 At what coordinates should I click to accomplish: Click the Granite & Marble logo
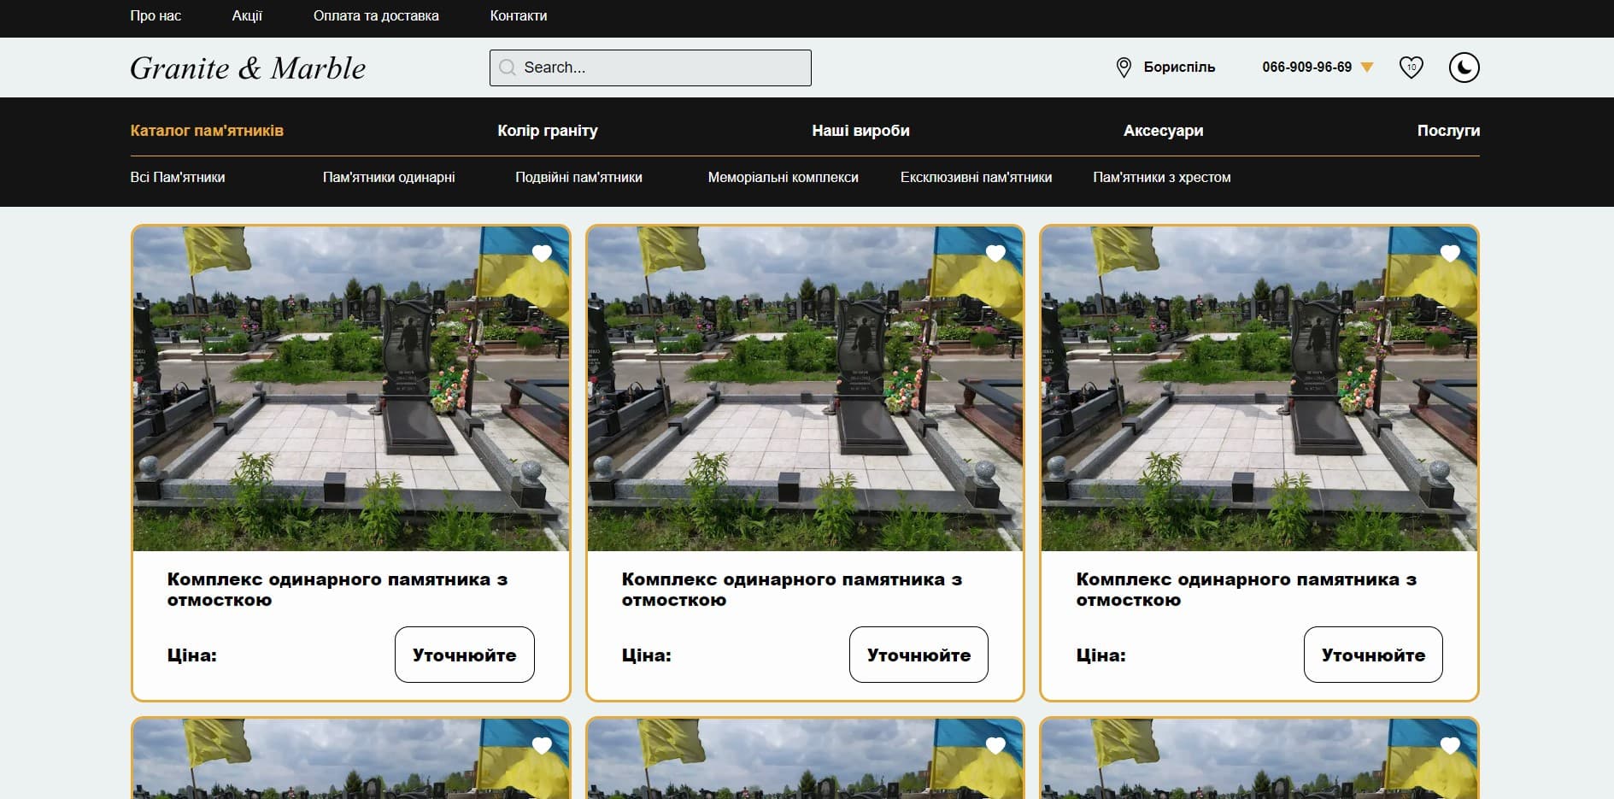248,68
